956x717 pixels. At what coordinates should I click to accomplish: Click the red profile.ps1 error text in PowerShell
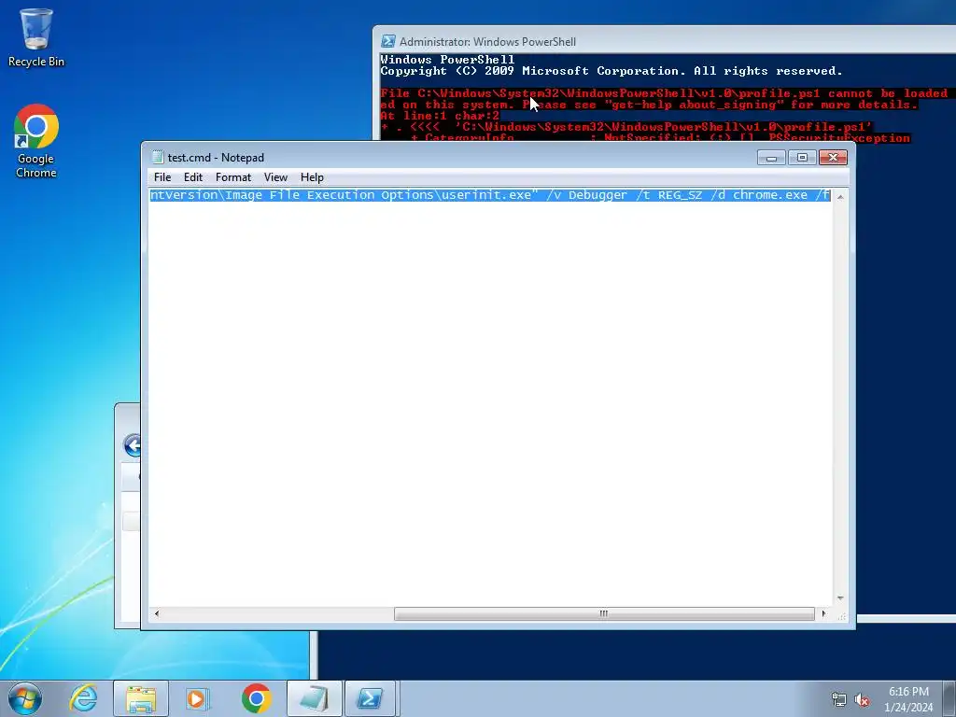tap(664, 115)
